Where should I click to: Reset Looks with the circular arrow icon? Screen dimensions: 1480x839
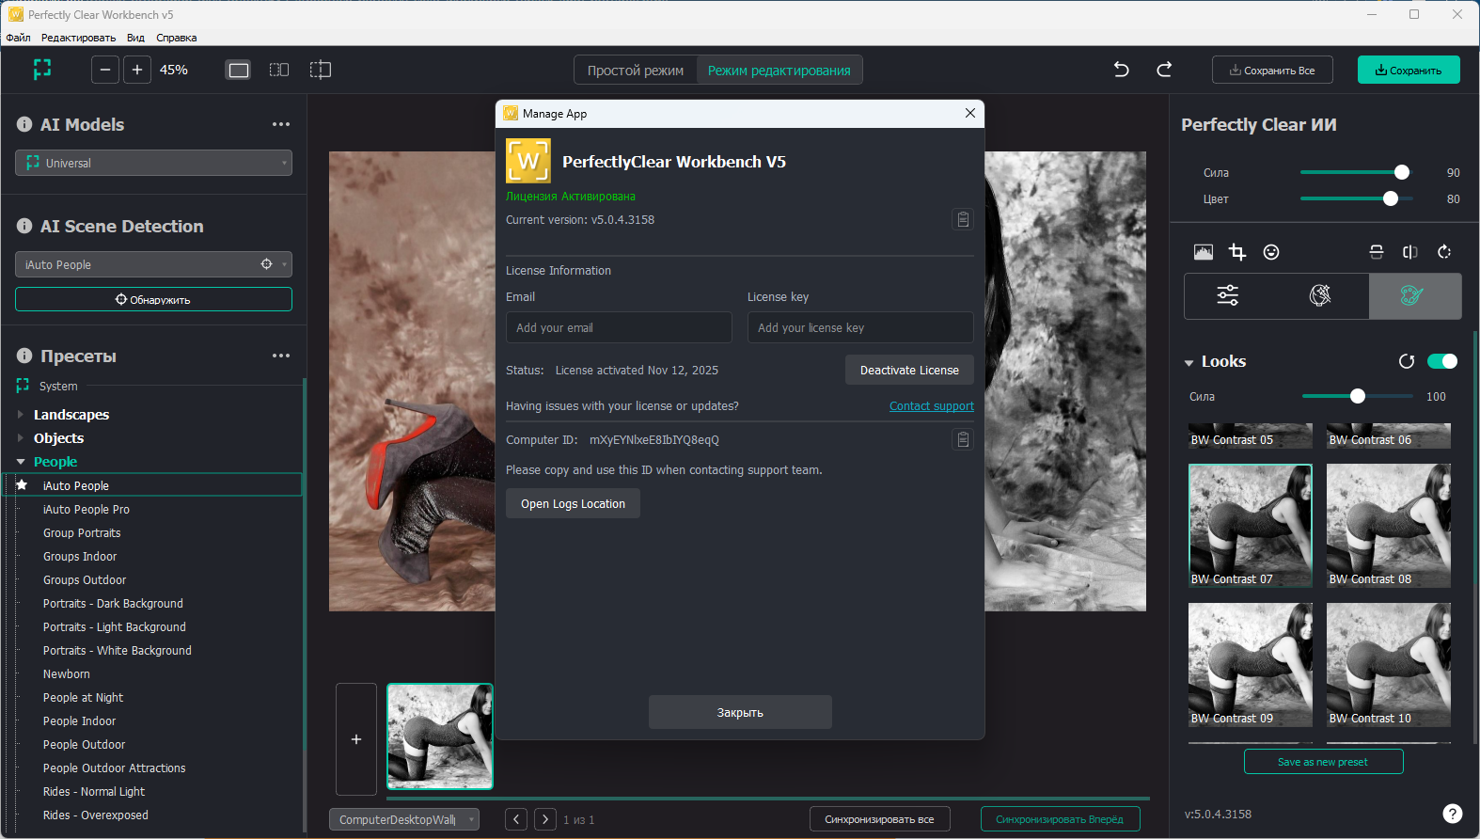point(1407,362)
